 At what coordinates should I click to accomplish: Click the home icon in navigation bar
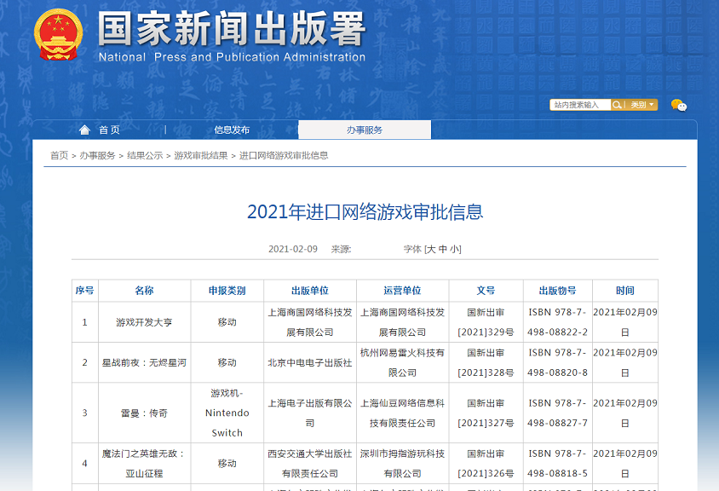(84, 130)
